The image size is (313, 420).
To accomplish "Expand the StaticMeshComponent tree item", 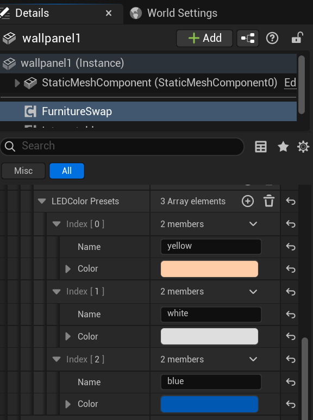I will coord(17,83).
